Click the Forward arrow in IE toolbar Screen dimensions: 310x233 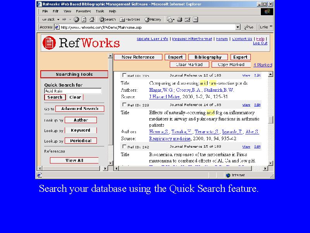click(64, 19)
